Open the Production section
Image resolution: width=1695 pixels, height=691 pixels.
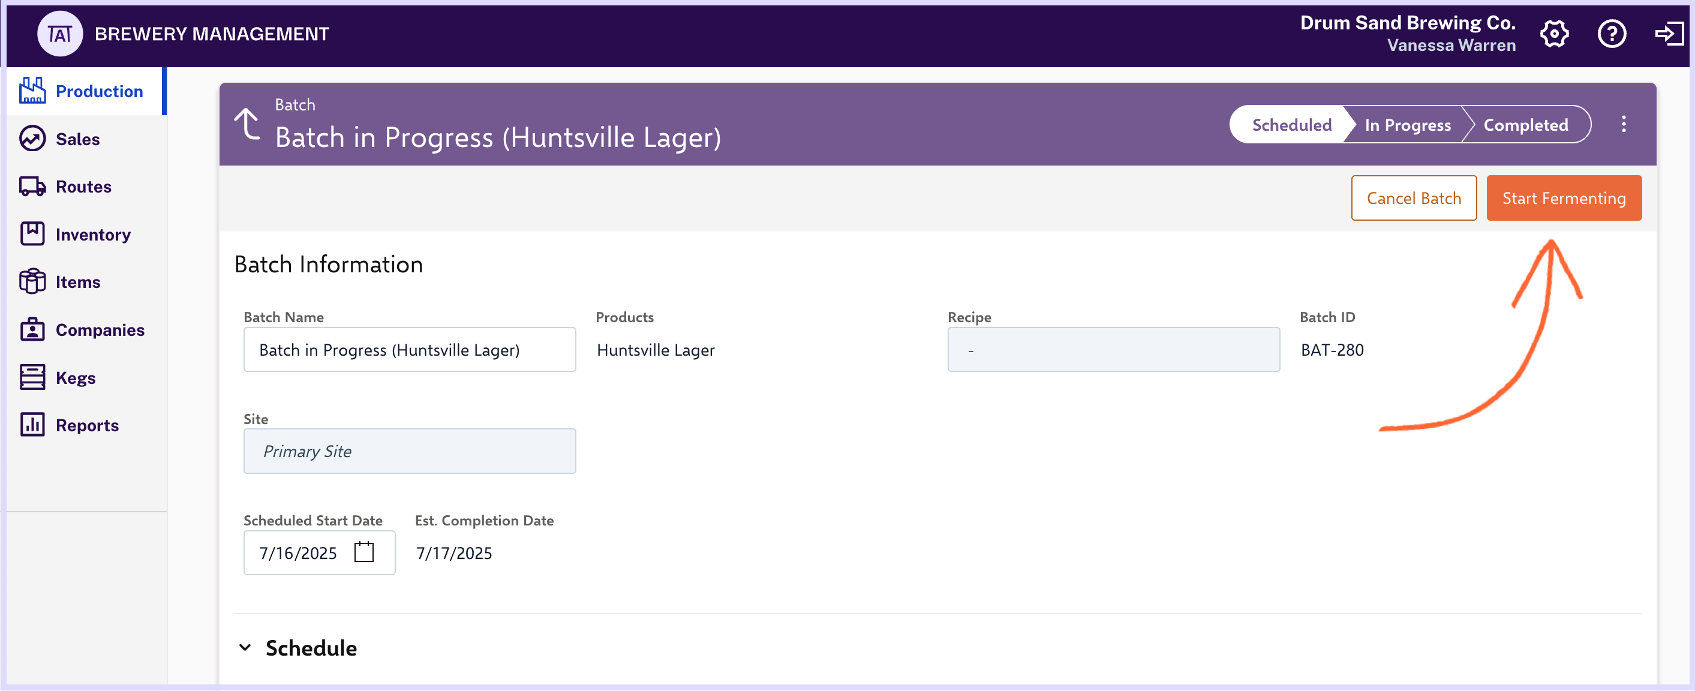pos(86,91)
